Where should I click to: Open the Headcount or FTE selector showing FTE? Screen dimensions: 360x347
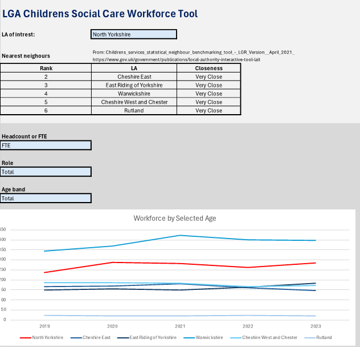click(x=46, y=146)
